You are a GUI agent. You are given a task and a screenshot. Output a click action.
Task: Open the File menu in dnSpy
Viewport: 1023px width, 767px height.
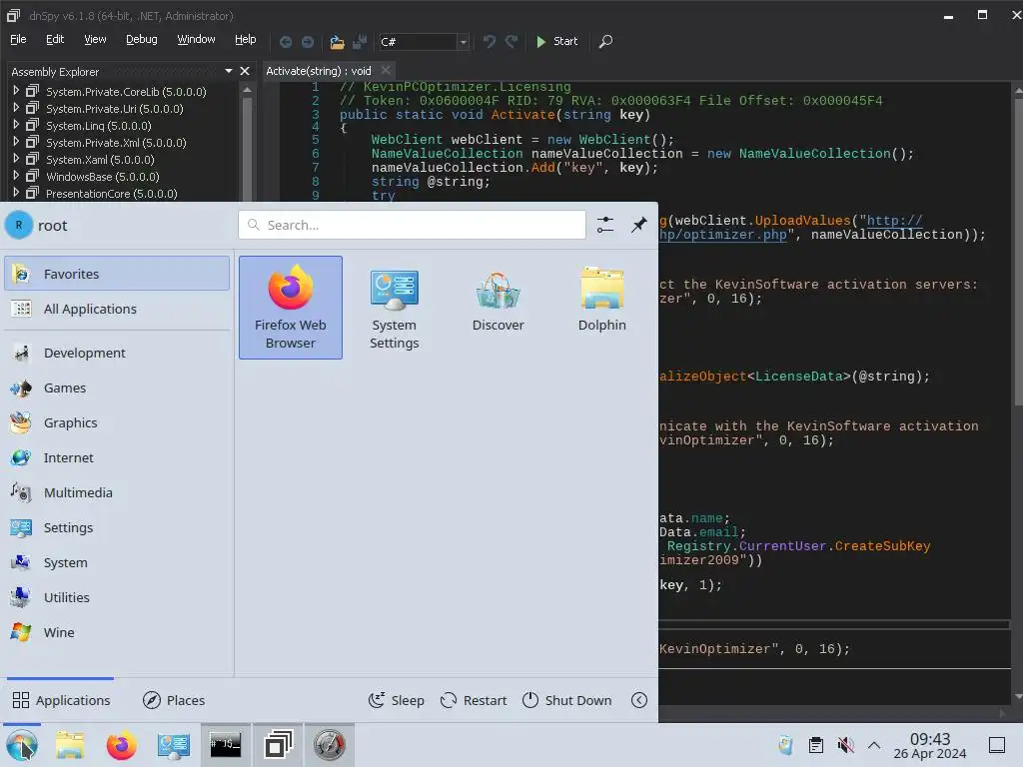(x=18, y=39)
